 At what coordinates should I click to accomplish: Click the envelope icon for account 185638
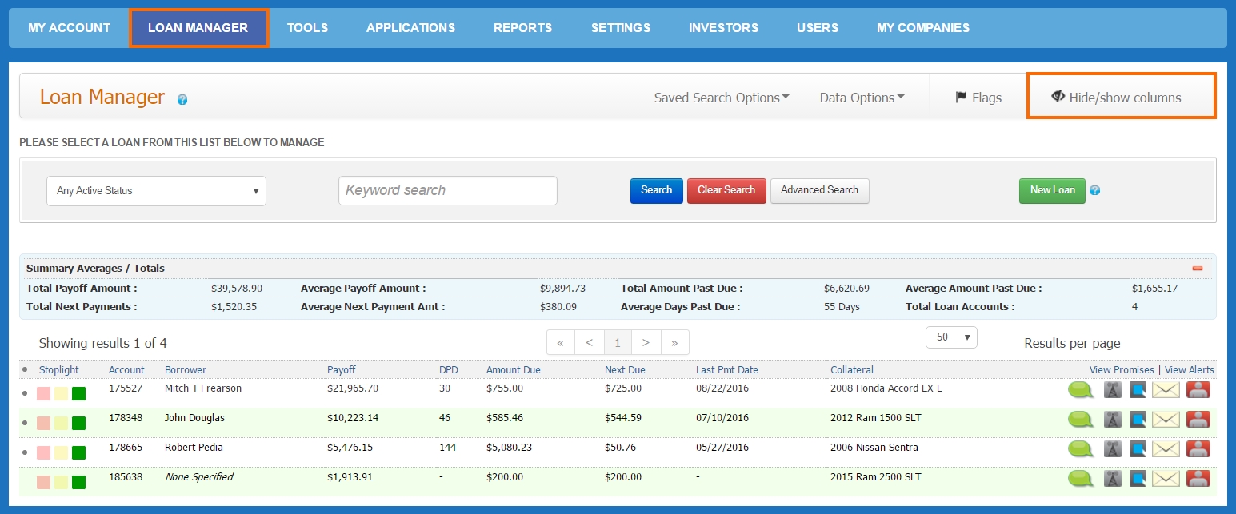(1166, 478)
